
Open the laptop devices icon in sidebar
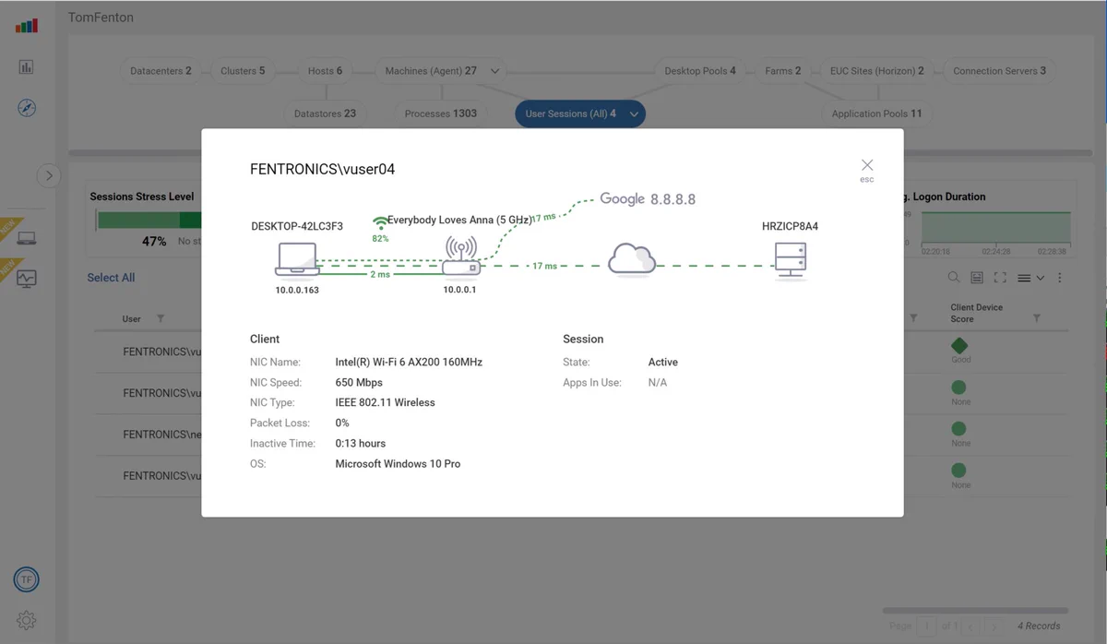[27, 238]
